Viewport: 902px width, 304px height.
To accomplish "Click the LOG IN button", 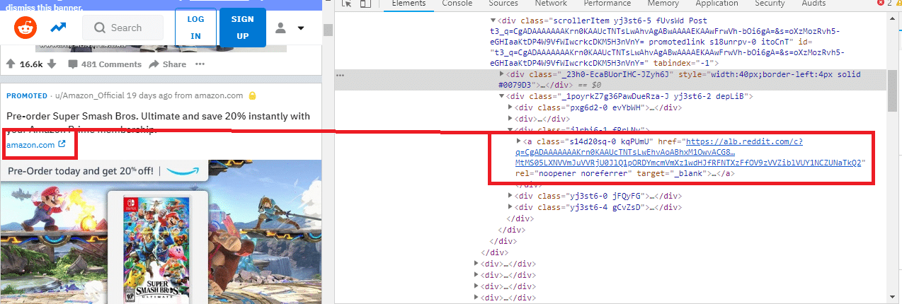I will click(x=195, y=28).
